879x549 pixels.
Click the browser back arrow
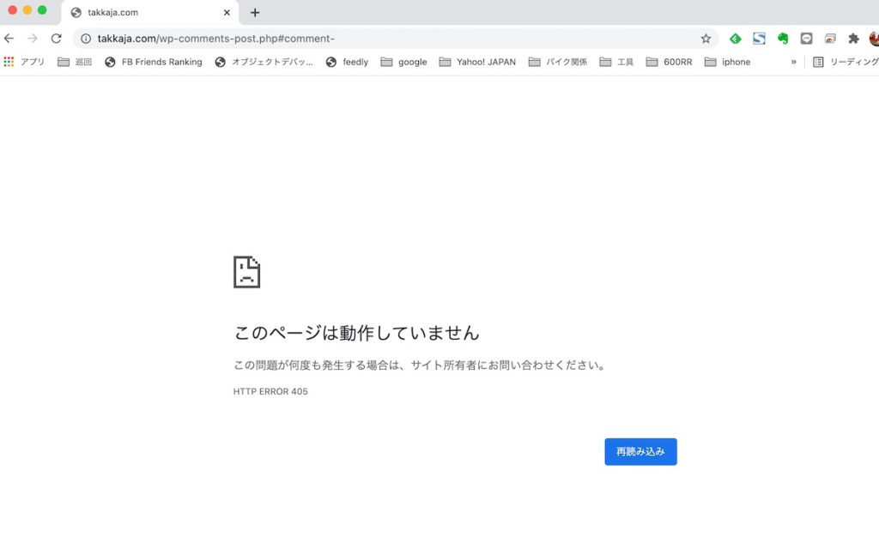tap(9, 39)
